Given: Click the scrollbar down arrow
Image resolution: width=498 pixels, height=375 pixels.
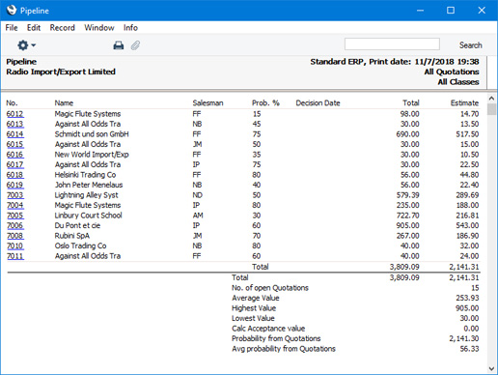Looking at the screenshot, I should (x=491, y=368).
